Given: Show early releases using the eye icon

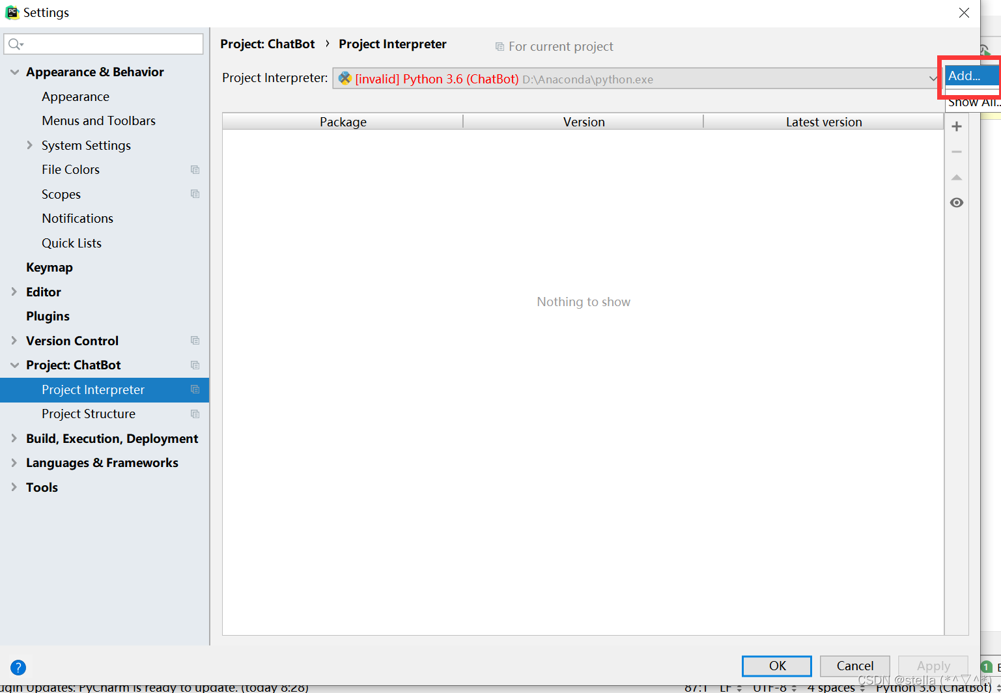Looking at the screenshot, I should pyautogui.click(x=956, y=203).
